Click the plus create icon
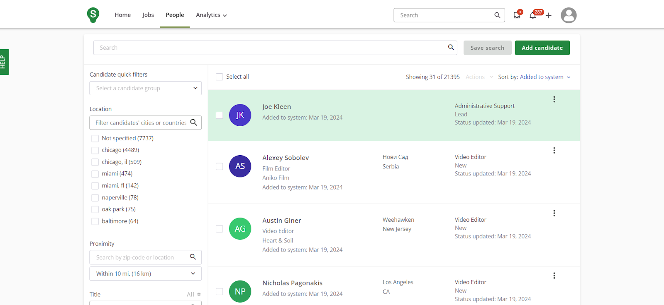 549,15
